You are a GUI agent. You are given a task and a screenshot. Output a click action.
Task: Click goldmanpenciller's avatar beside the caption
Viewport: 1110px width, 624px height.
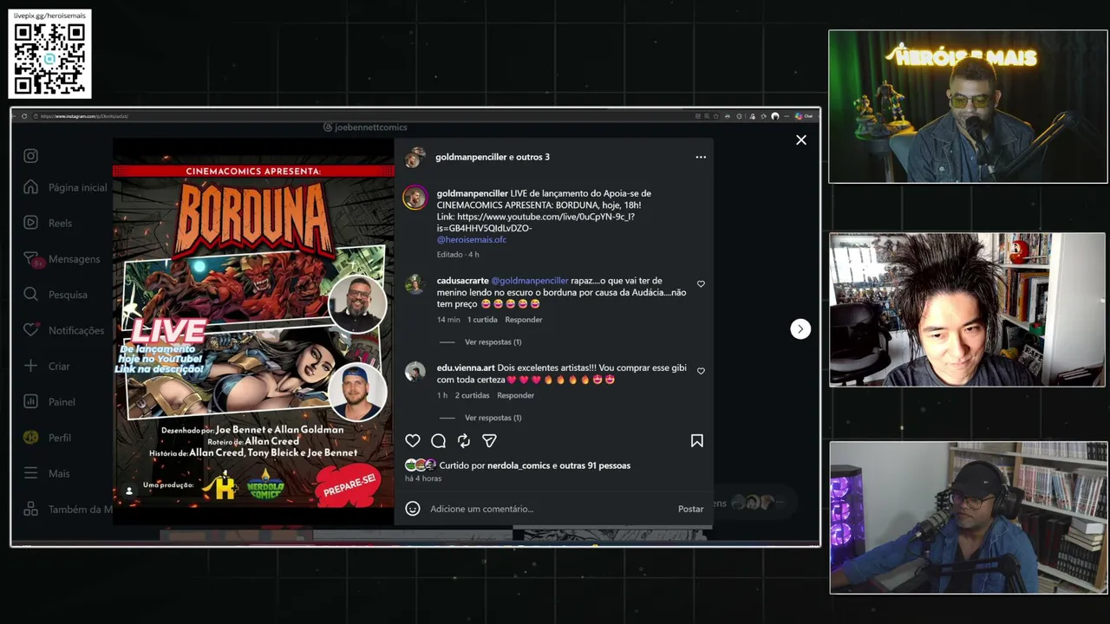coord(415,198)
